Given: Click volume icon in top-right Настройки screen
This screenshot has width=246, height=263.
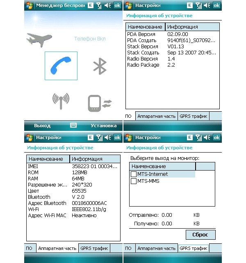Looking at the screenshot, I should click(x=207, y=5).
